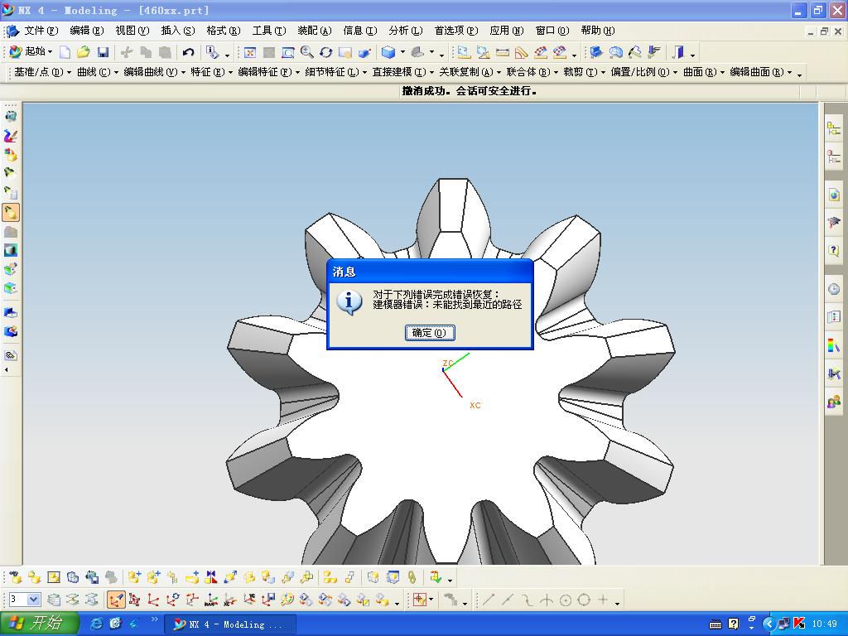The height and width of the screenshot is (636, 848).
Task: Click the gradient shaded square icon in left sidebar
Action: [x=10, y=250]
